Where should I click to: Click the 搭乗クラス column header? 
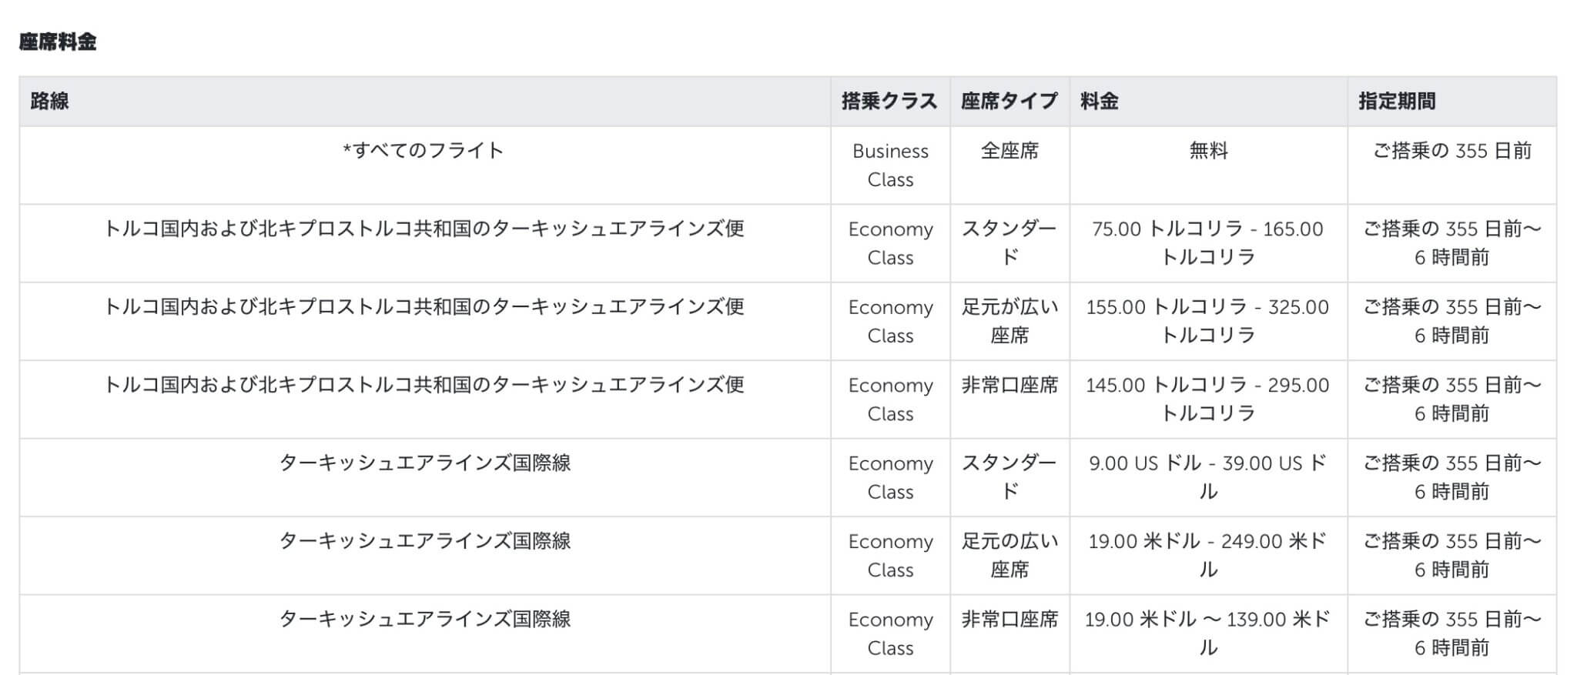889,101
